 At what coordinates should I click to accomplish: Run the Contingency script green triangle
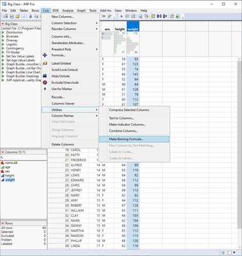3,49
